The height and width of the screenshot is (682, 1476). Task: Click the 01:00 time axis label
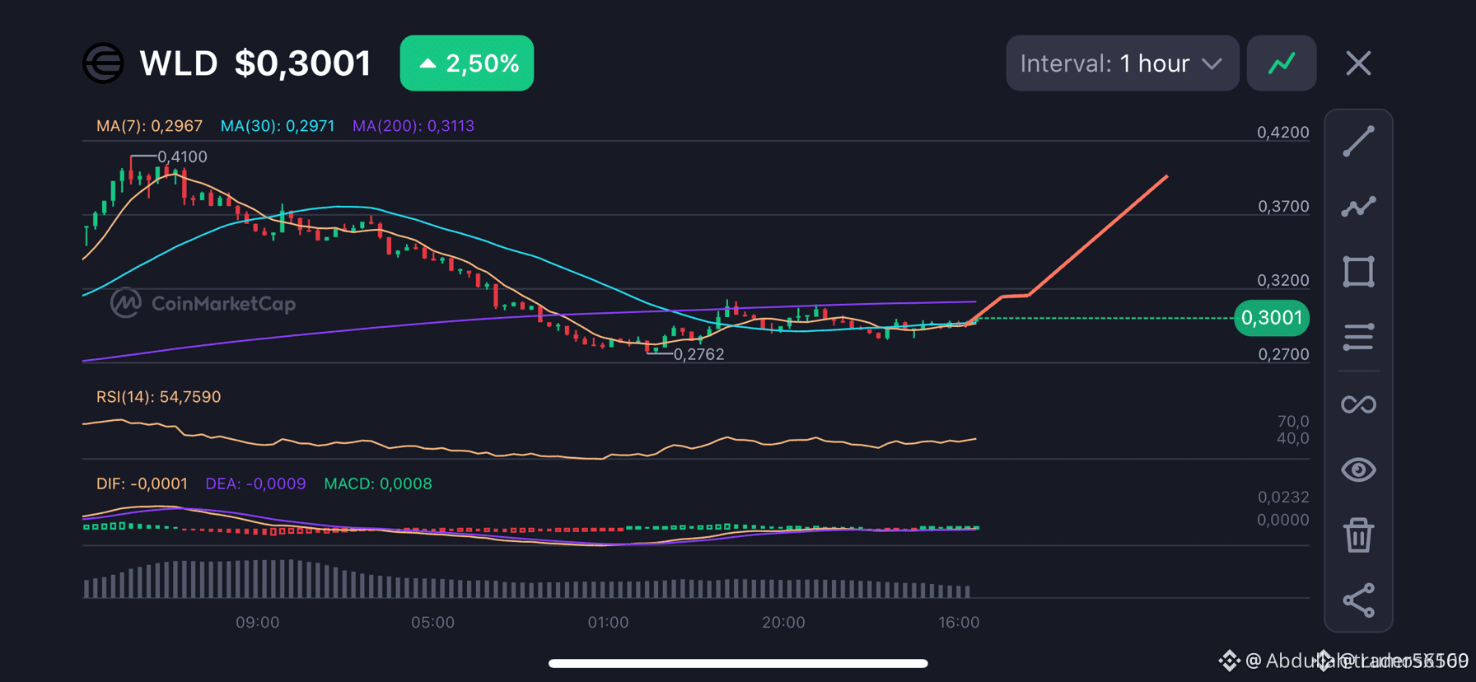click(x=609, y=623)
